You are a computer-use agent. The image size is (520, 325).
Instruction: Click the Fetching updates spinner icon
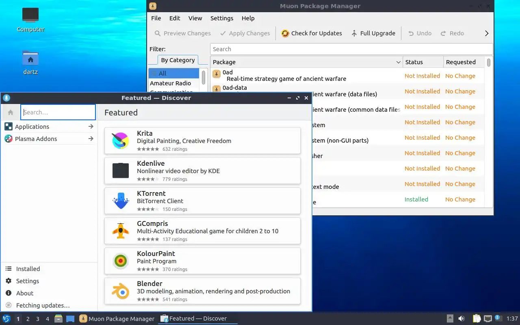point(9,305)
